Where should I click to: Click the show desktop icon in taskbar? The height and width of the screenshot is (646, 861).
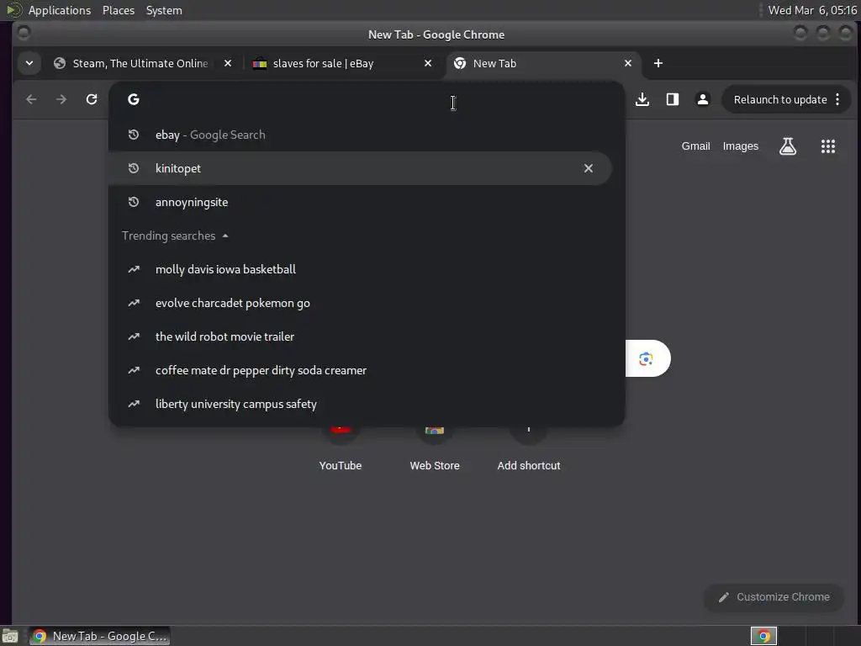point(10,636)
